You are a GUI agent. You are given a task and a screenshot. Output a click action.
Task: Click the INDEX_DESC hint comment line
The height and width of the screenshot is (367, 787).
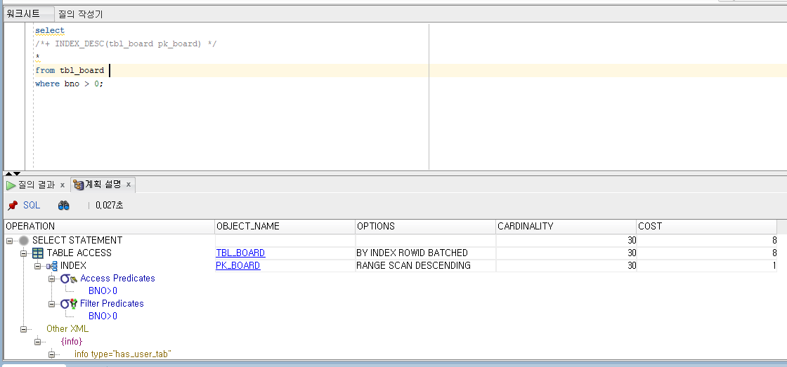(x=126, y=44)
